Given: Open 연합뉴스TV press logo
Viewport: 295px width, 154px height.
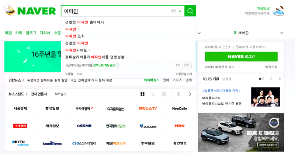Looking at the screenshot, I should tap(148, 108).
